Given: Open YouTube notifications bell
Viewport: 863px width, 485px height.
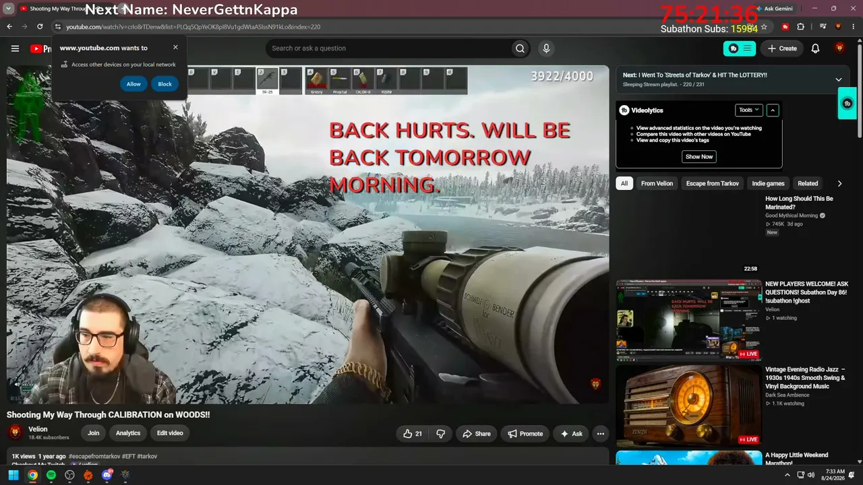Looking at the screenshot, I should click(815, 48).
